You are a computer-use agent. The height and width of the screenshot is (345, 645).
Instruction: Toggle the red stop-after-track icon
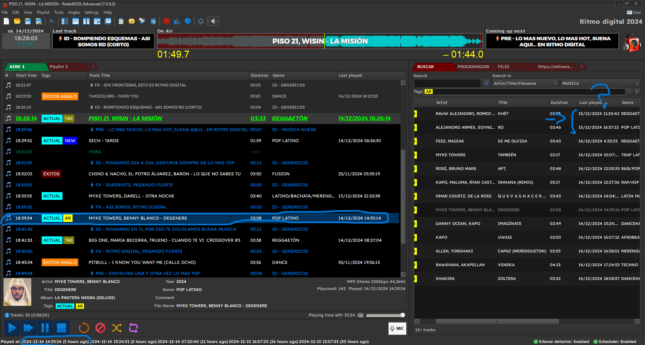100,328
